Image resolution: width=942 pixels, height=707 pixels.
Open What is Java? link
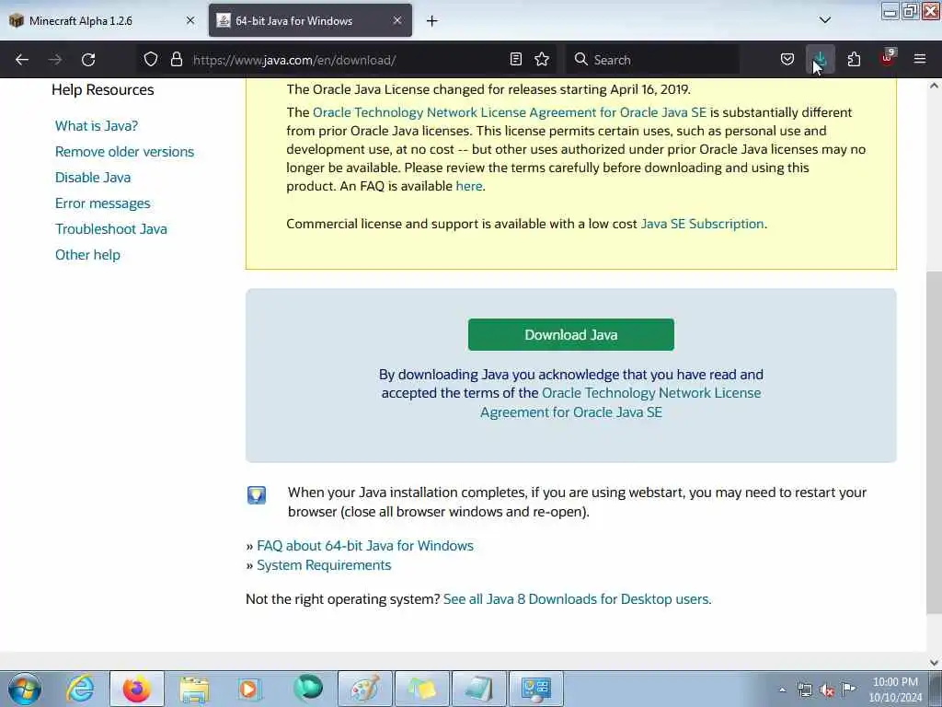(97, 125)
